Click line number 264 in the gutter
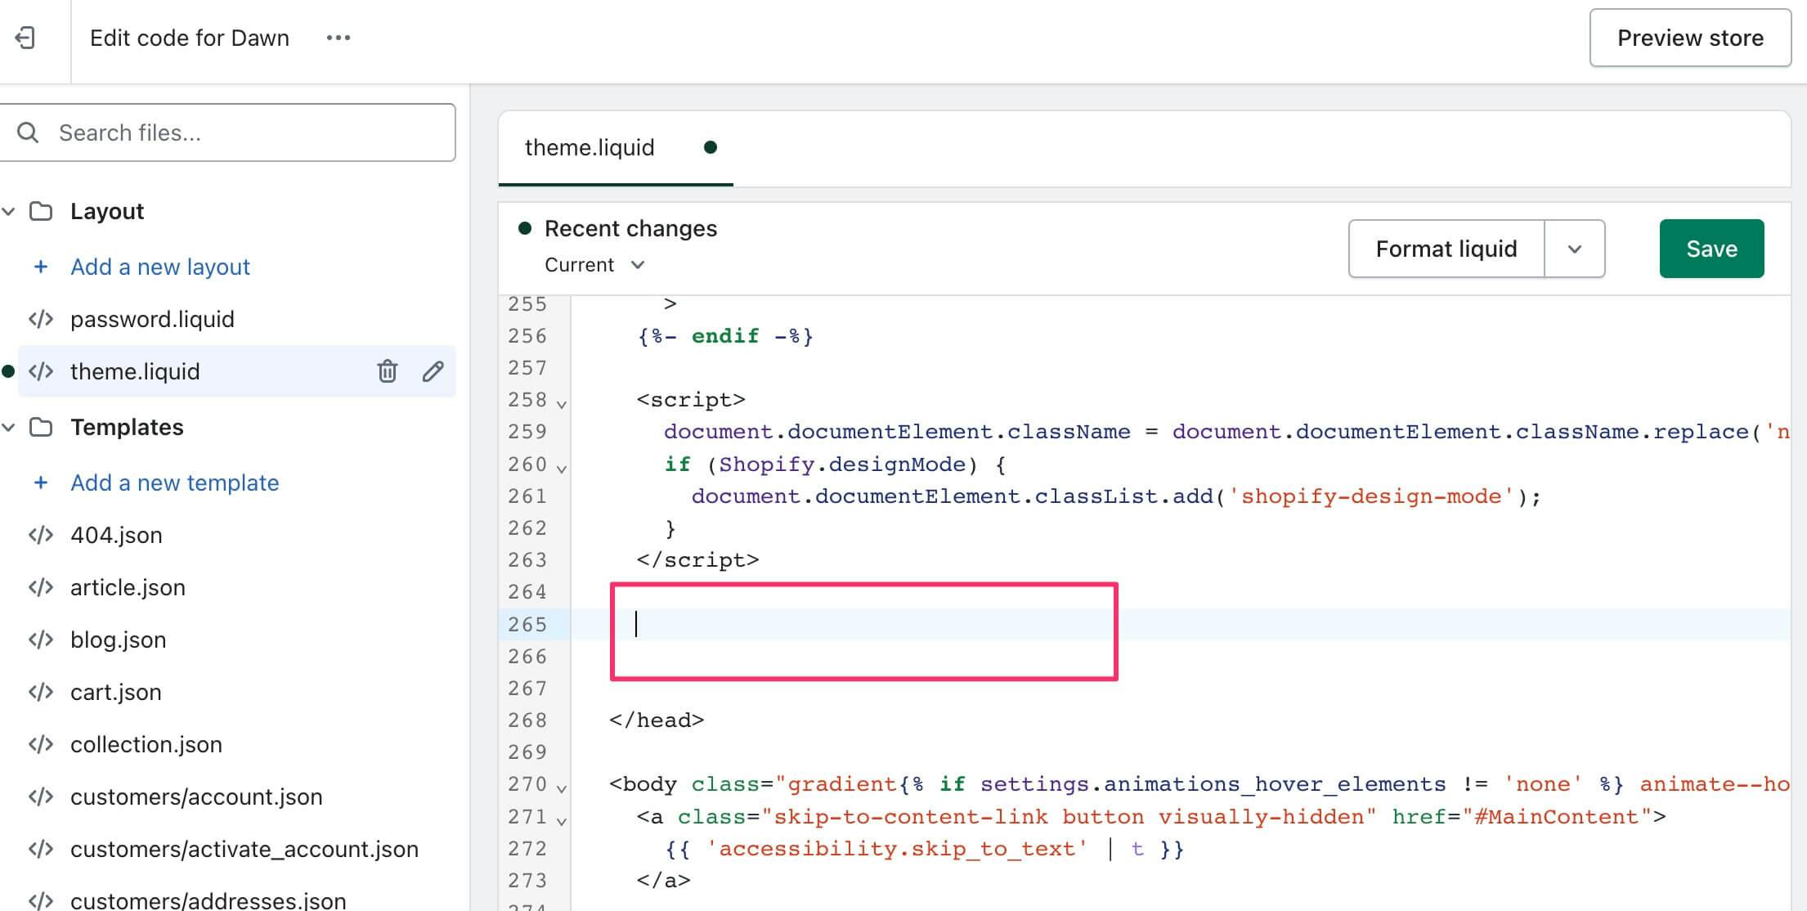This screenshot has height=911, width=1807. [x=527, y=592]
